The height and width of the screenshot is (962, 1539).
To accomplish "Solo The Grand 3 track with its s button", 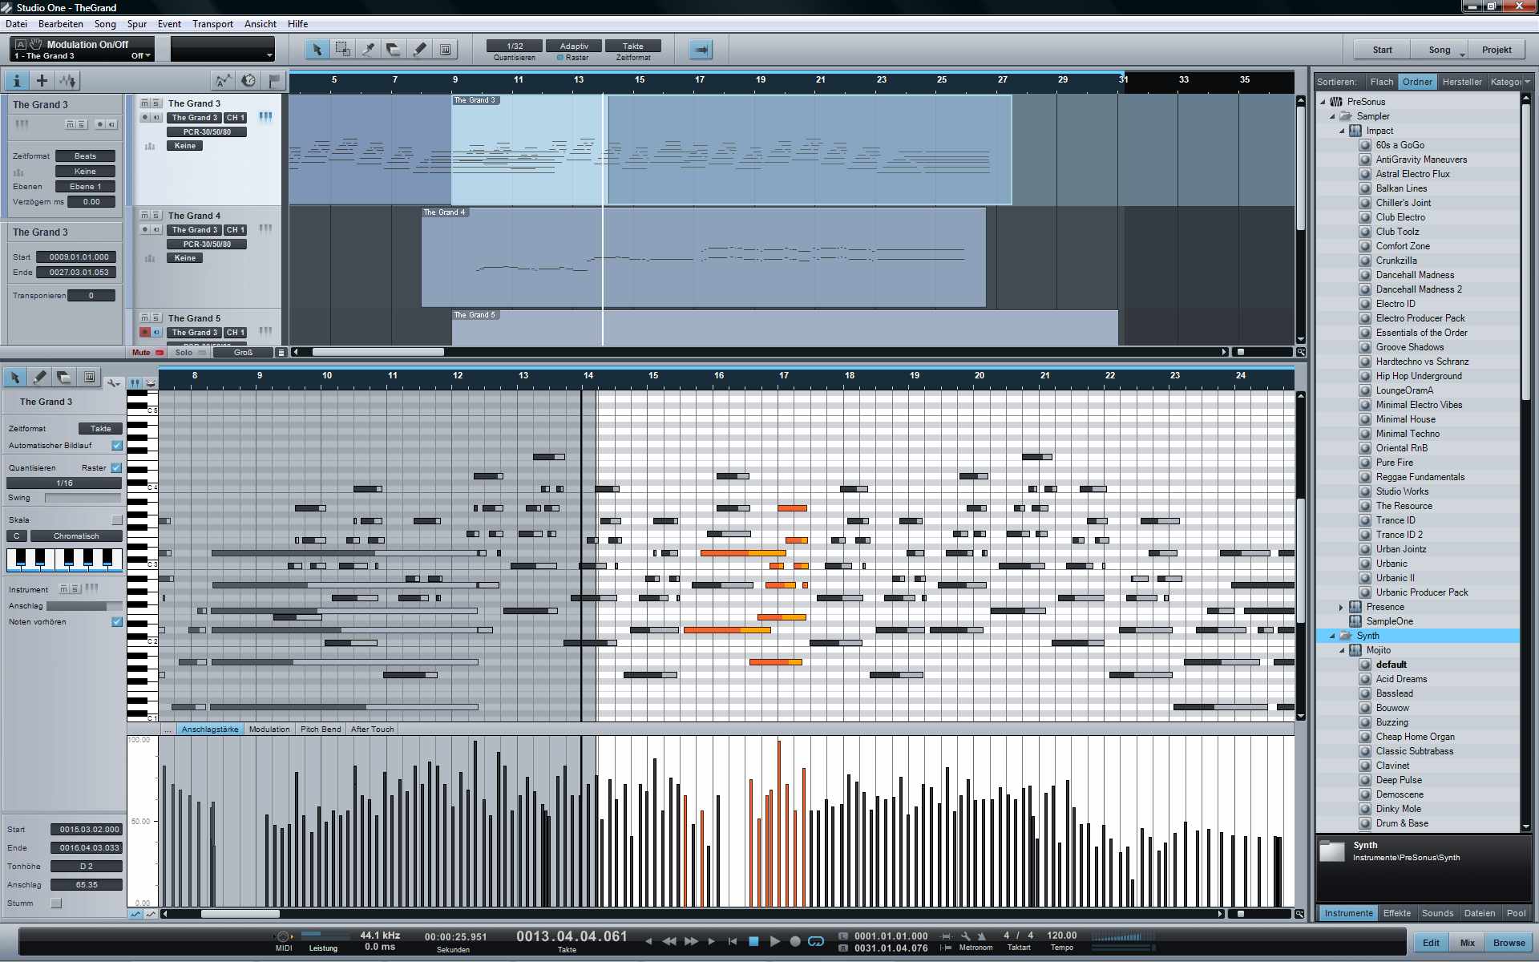I will tap(156, 103).
